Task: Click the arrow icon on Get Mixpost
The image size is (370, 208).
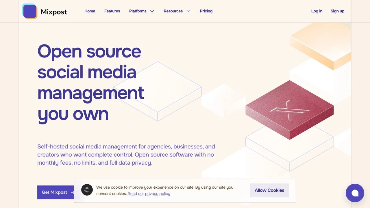Action: click(72, 192)
